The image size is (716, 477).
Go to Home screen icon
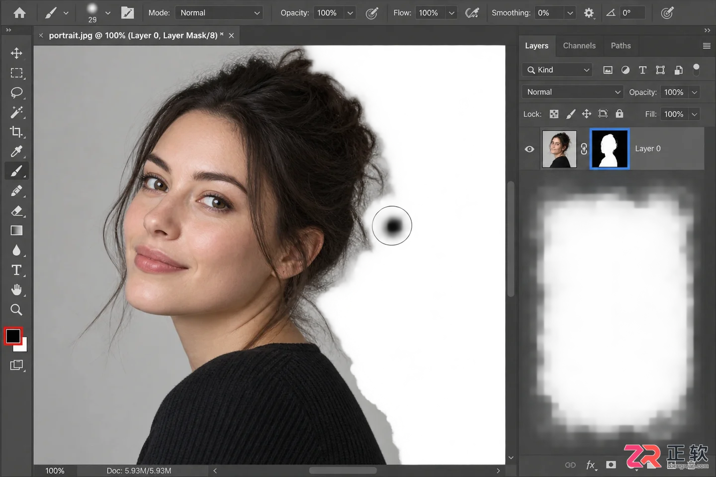point(19,13)
